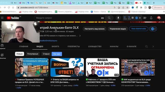Open the О КАНАЛЕ tab
This screenshot has height=92, width=165.
tap(131, 47)
